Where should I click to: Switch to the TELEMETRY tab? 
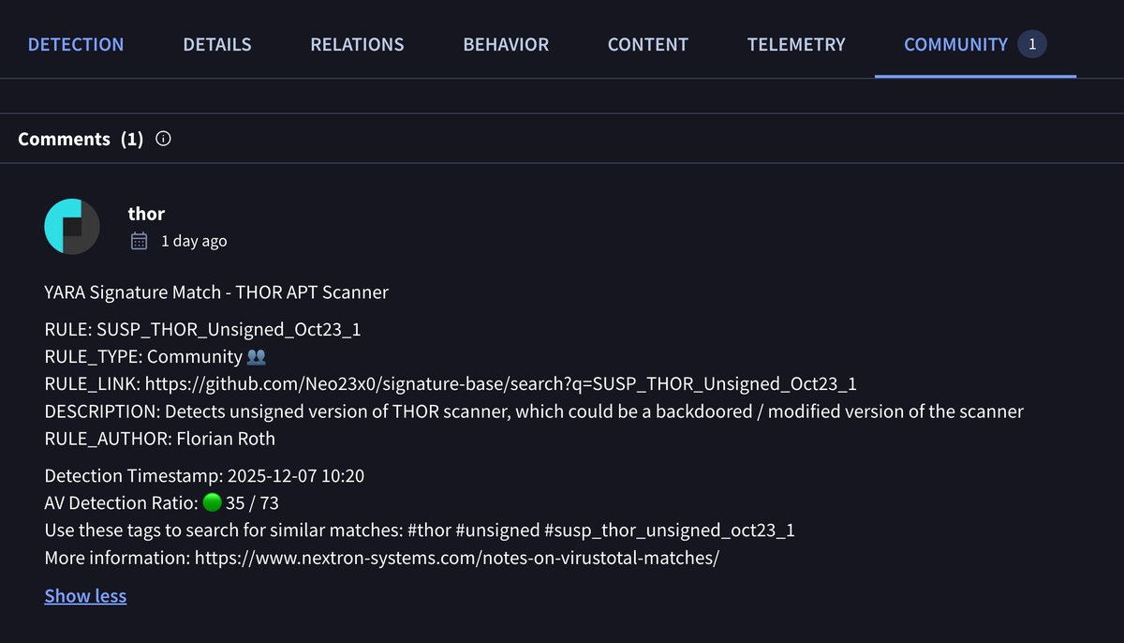pos(796,44)
